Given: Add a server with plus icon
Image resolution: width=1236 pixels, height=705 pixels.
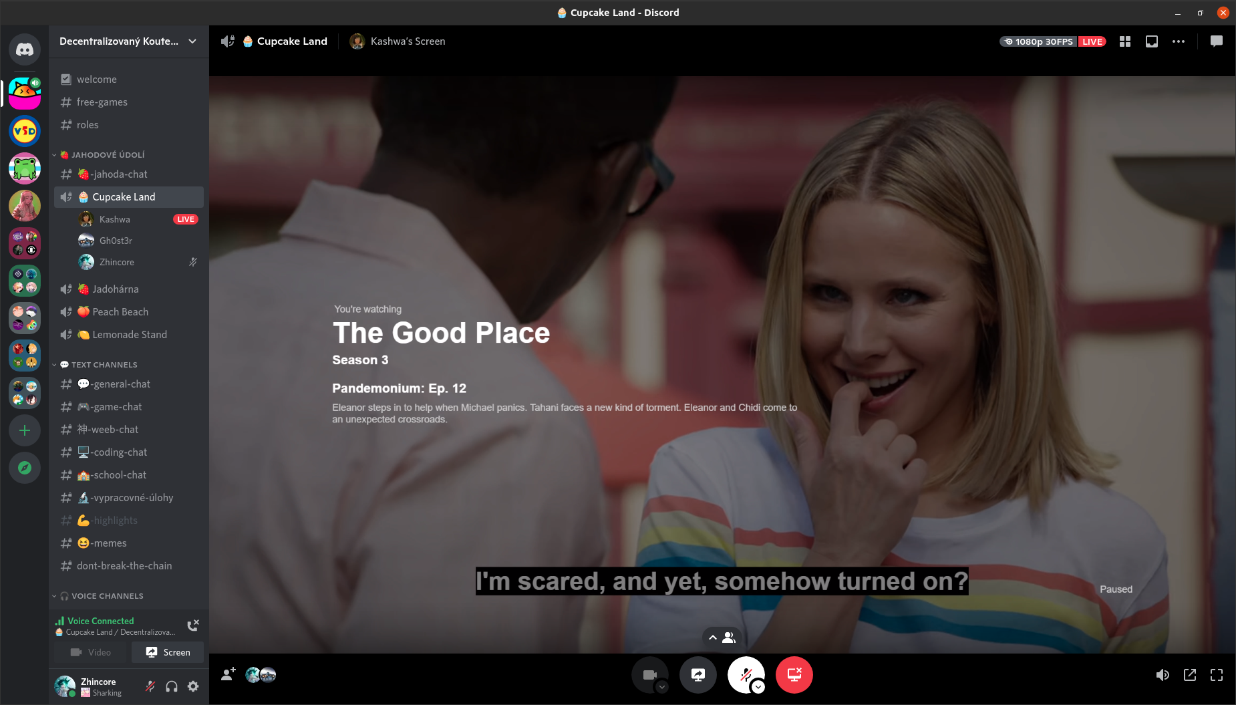Looking at the screenshot, I should (25, 430).
